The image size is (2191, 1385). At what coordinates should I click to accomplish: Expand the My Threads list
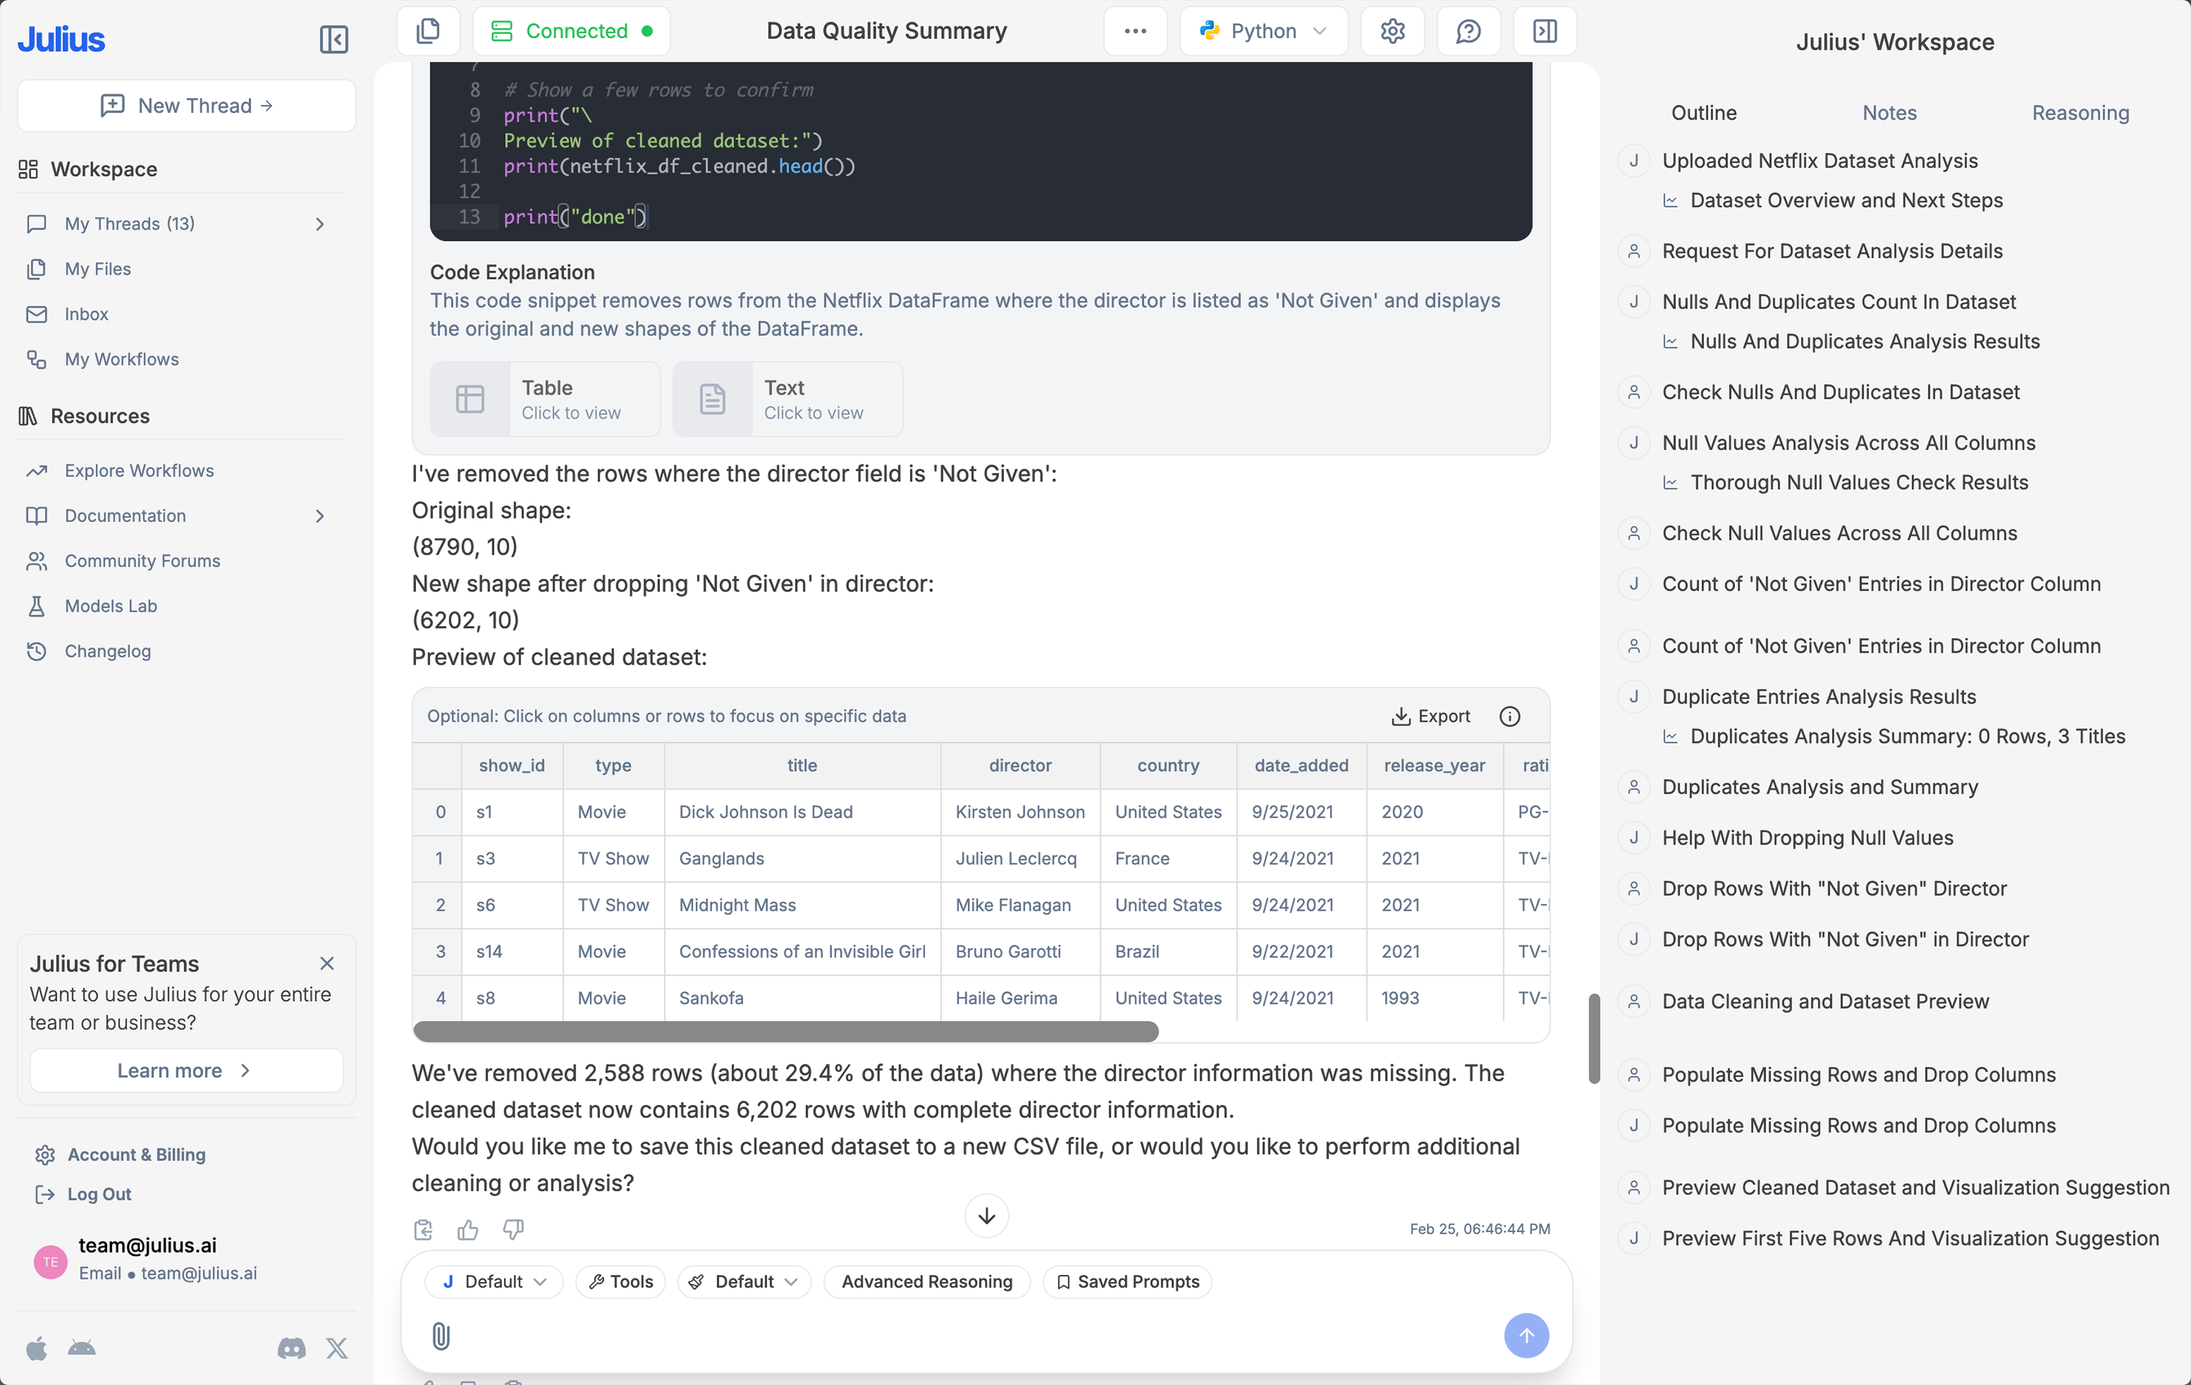320,223
